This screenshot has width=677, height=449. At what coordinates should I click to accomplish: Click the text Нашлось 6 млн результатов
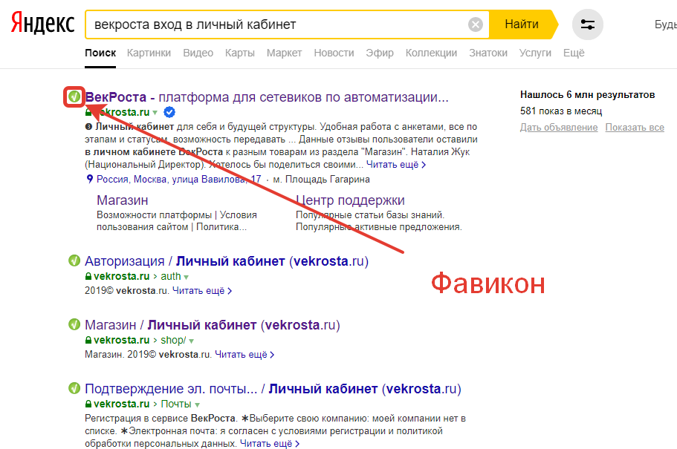[x=588, y=94]
